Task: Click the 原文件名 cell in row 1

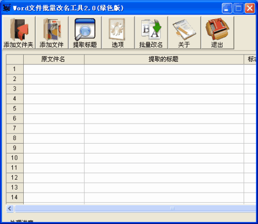Action: coord(54,70)
